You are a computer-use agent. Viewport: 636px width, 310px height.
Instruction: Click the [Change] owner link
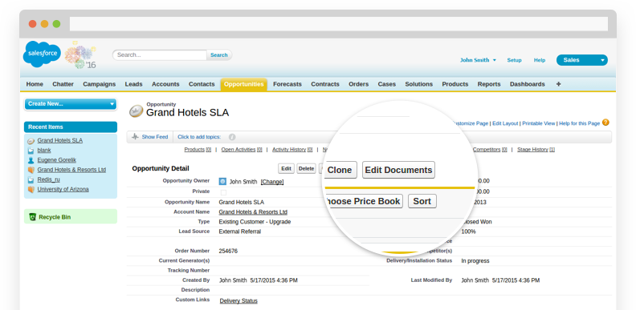tap(272, 182)
